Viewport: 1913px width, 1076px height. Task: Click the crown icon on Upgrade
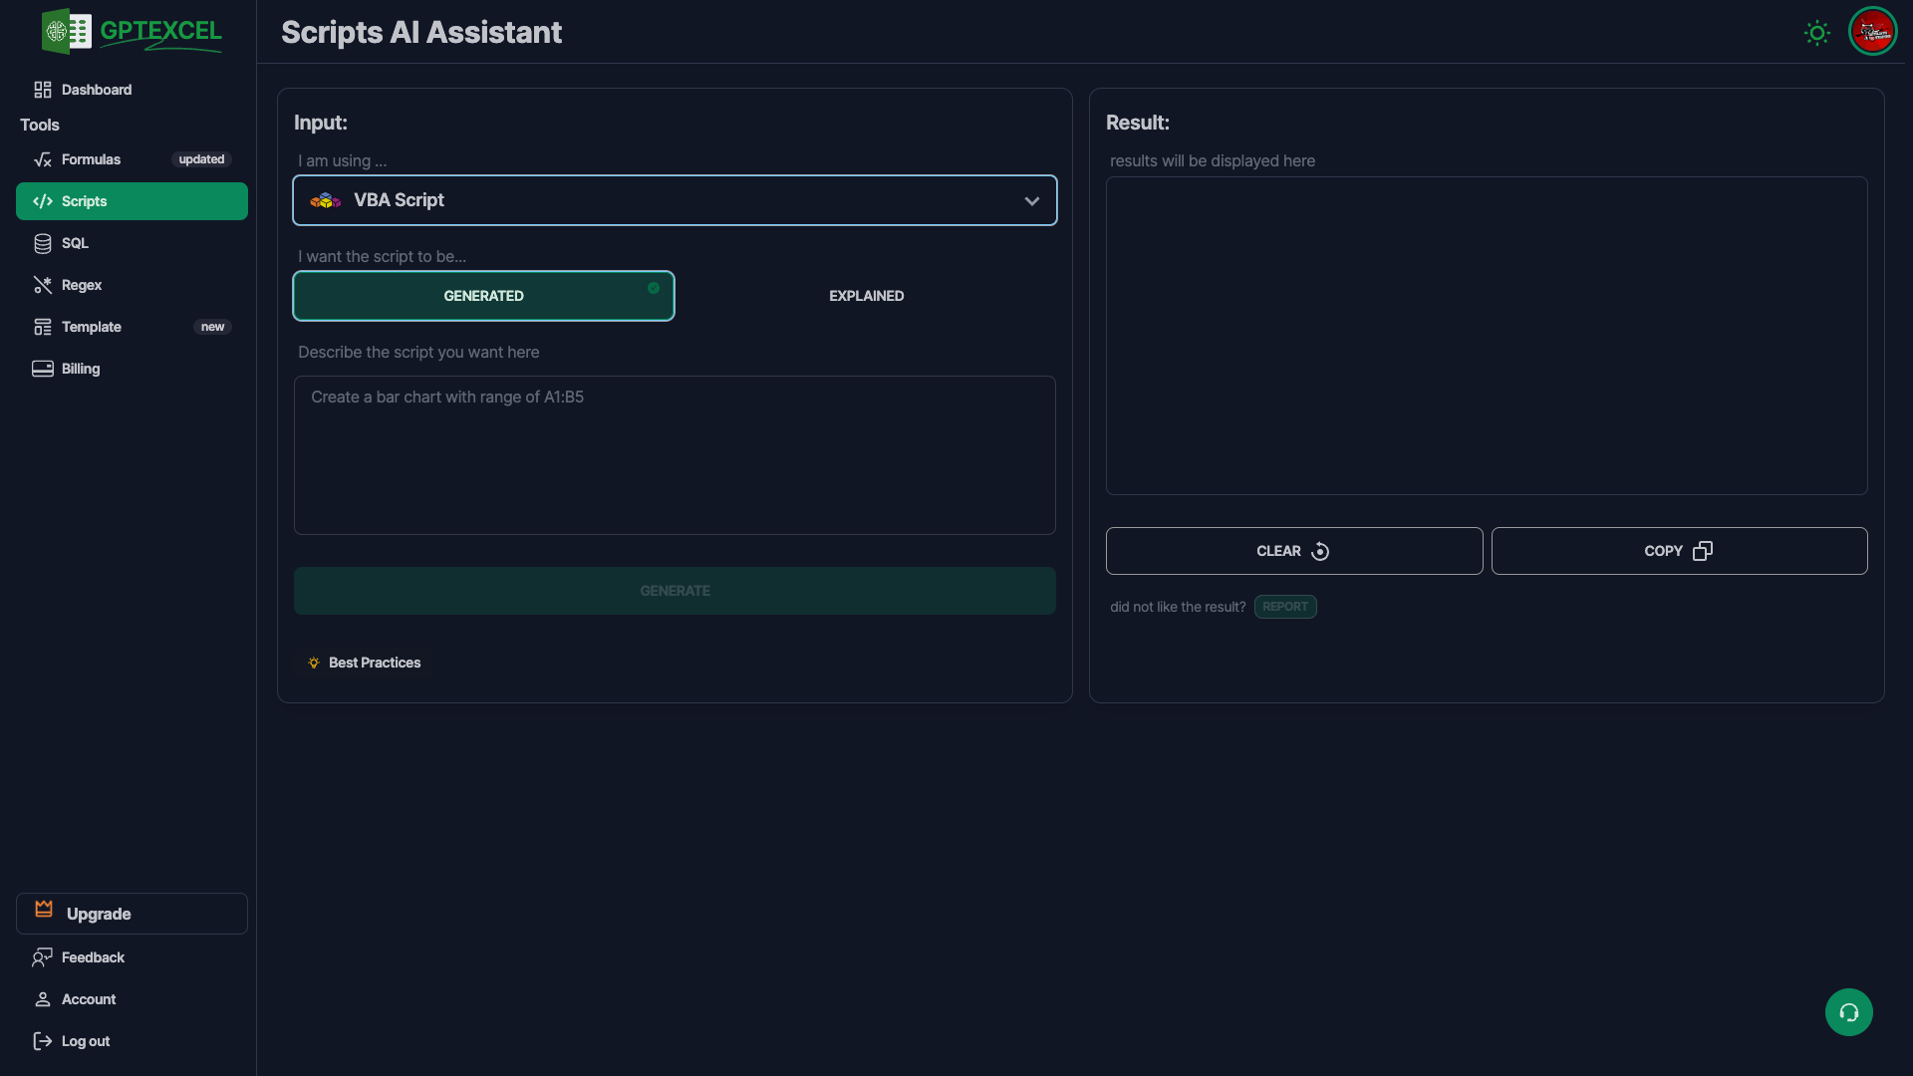point(44,909)
